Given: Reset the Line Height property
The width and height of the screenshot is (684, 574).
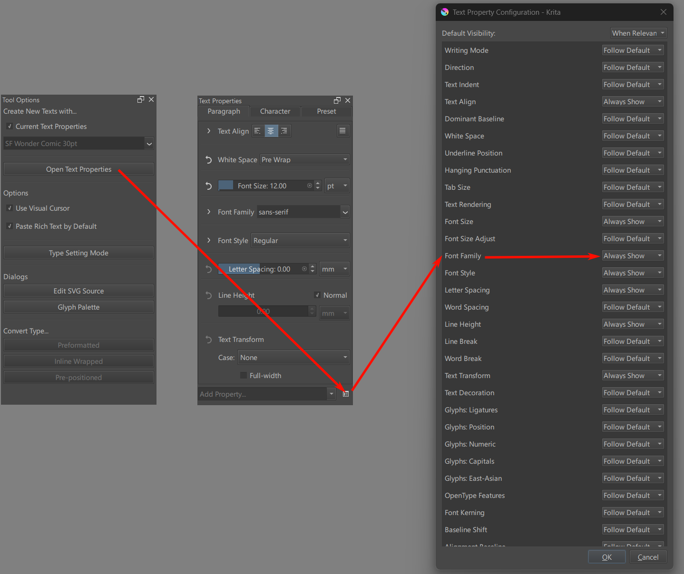Looking at the screenshot, I should [208, 295].
